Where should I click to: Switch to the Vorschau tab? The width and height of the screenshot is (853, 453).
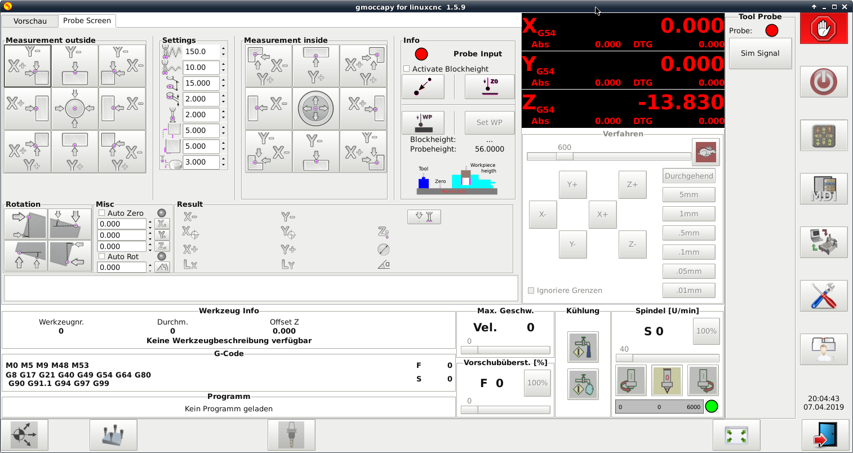tap(30, 21)
